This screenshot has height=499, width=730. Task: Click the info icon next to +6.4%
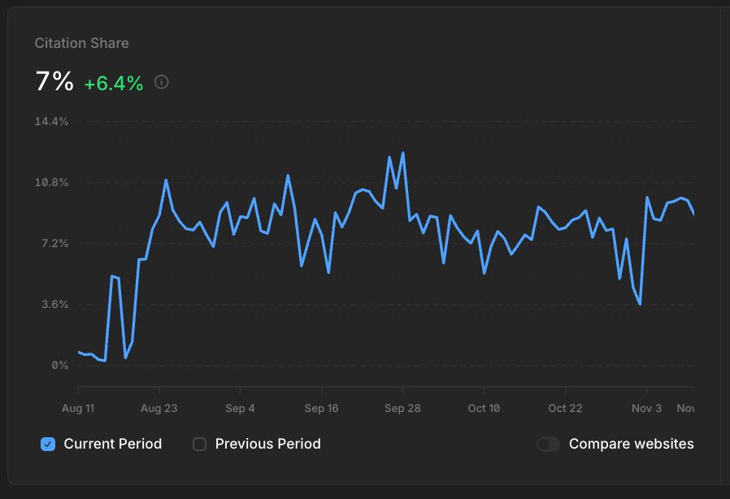(x=161, y=82)
